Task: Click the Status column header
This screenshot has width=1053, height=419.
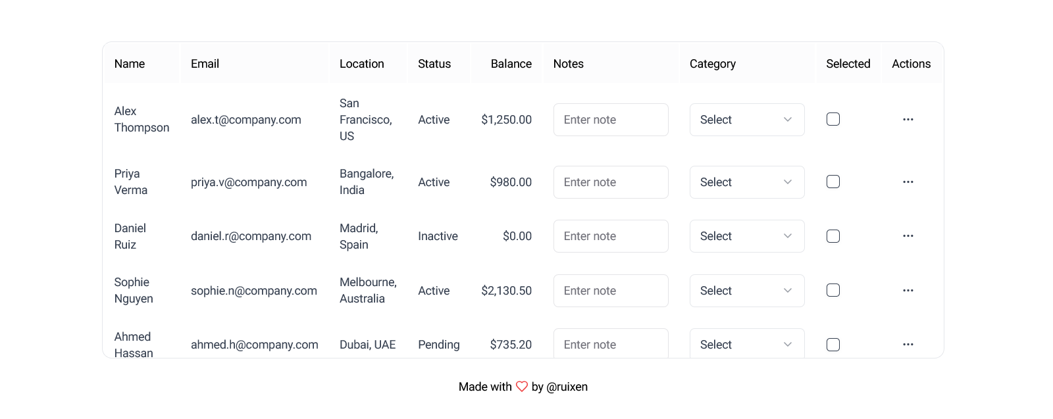Action: pyautogui.click(x=434, y=64)
